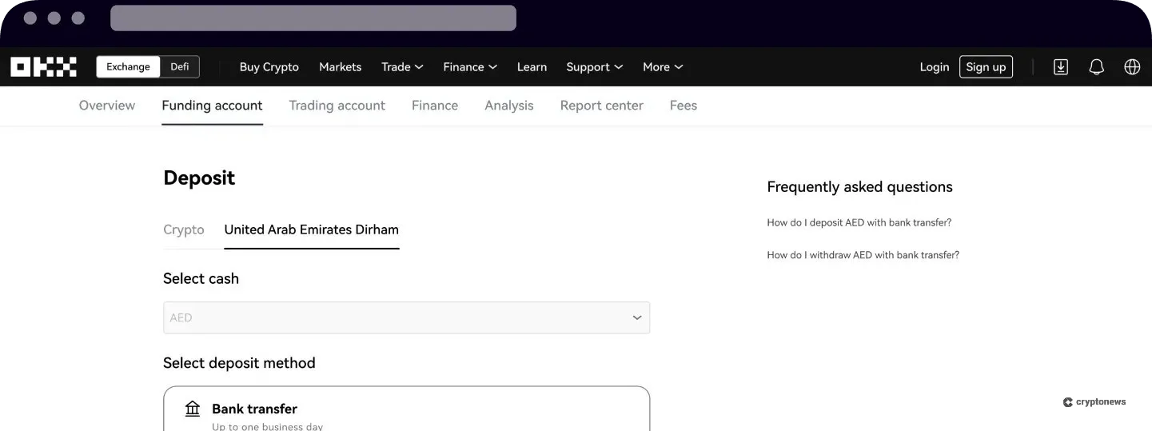Image resolution: width=1152 pixels, height=431 pixels.
Task: Switch to the Crypto deposit tab
Action: click(184, 229)
